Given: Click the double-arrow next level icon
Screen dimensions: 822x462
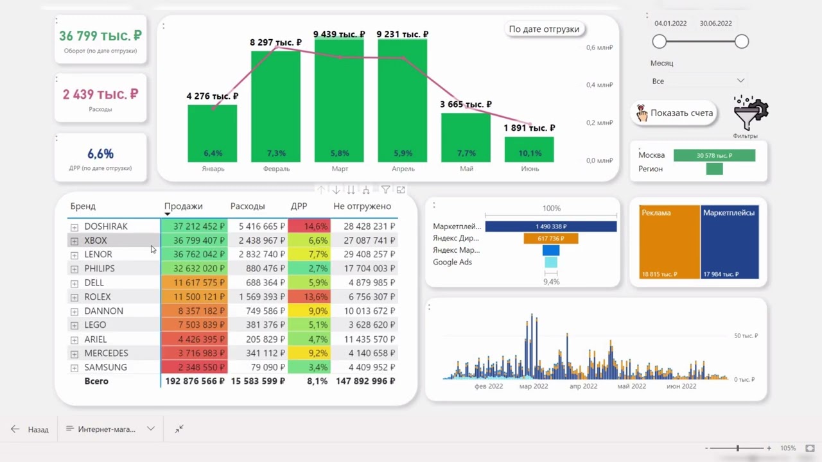Looking at the screenshot, I should tap(351, 190).
